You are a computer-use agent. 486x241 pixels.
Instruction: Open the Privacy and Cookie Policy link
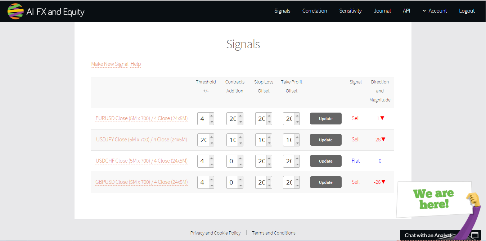click(215, 233)
